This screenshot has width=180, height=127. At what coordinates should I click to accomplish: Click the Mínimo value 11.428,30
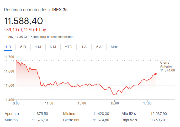pyautogui.click(x=101, y=114)
